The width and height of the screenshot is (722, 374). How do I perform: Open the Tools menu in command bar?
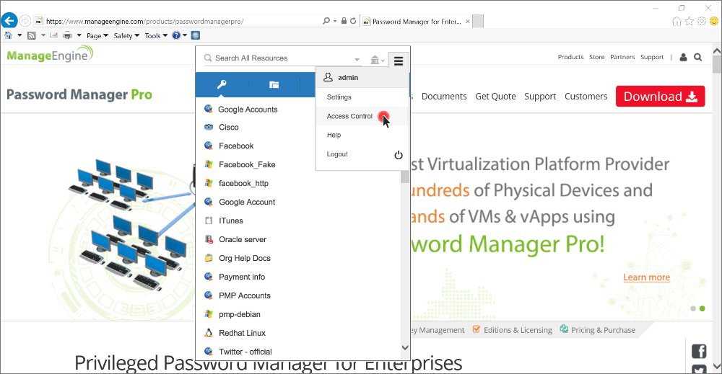point(156,35)
